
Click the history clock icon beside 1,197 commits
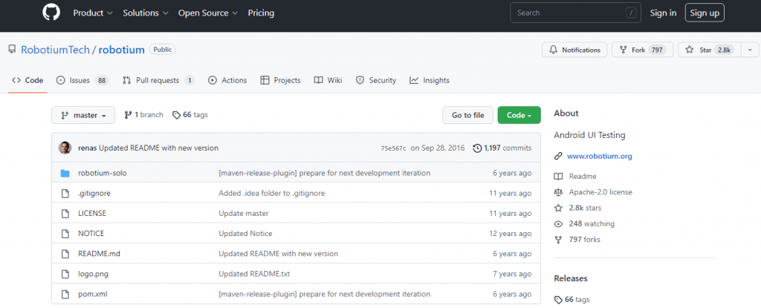pyautogui.click(x=477, y=148)
